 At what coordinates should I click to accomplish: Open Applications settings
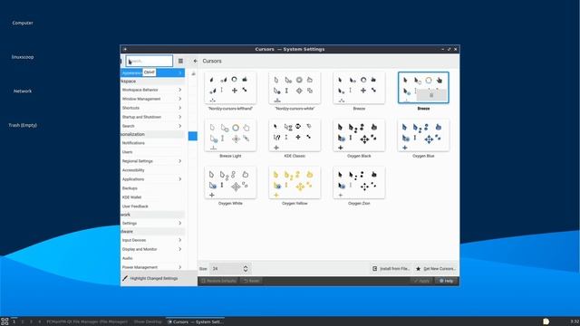pos(152,179)
